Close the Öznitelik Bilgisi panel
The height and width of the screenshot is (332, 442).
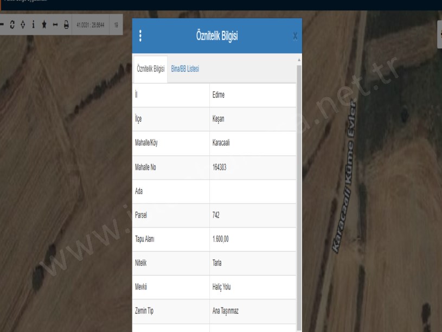295,36
